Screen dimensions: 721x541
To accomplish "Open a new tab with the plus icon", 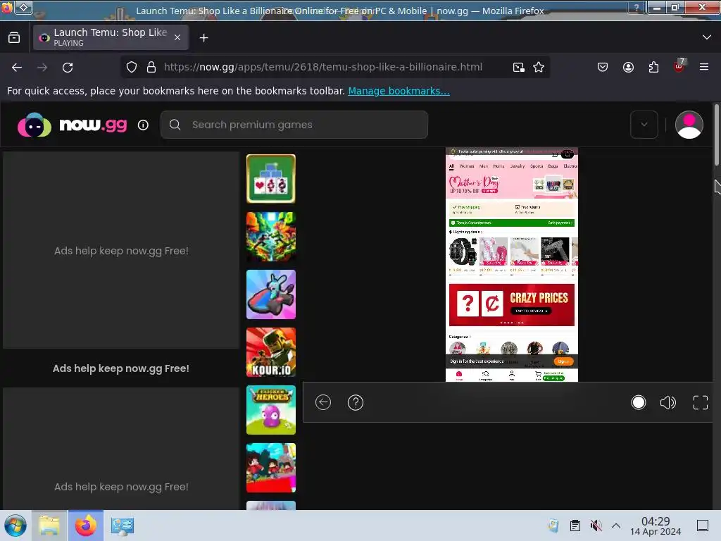I will tap(203, 38).
